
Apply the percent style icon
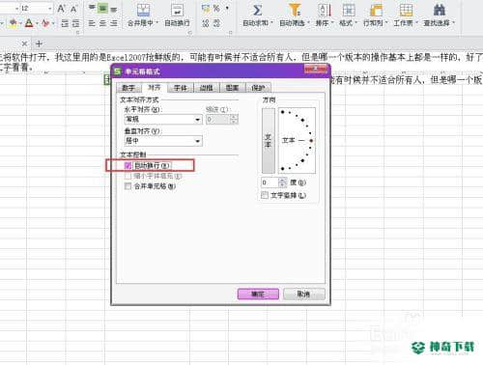216,9
